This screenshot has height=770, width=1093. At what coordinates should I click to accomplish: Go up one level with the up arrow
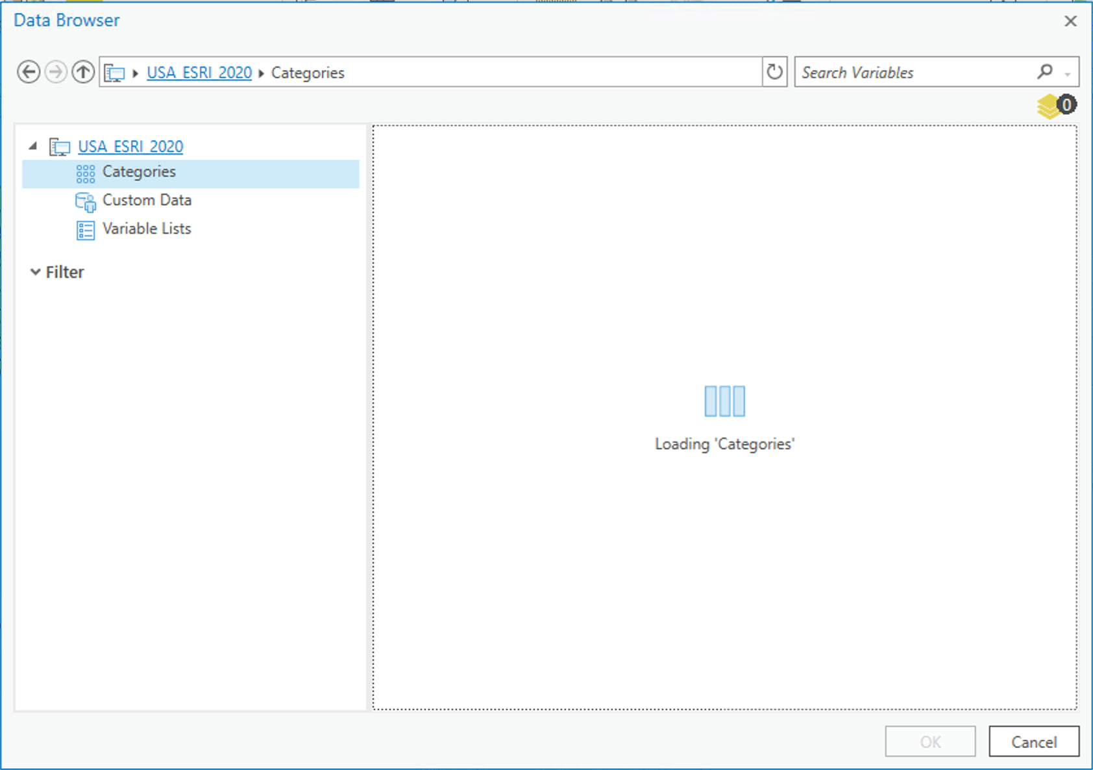pyautogui.click(x=83, y=72)
